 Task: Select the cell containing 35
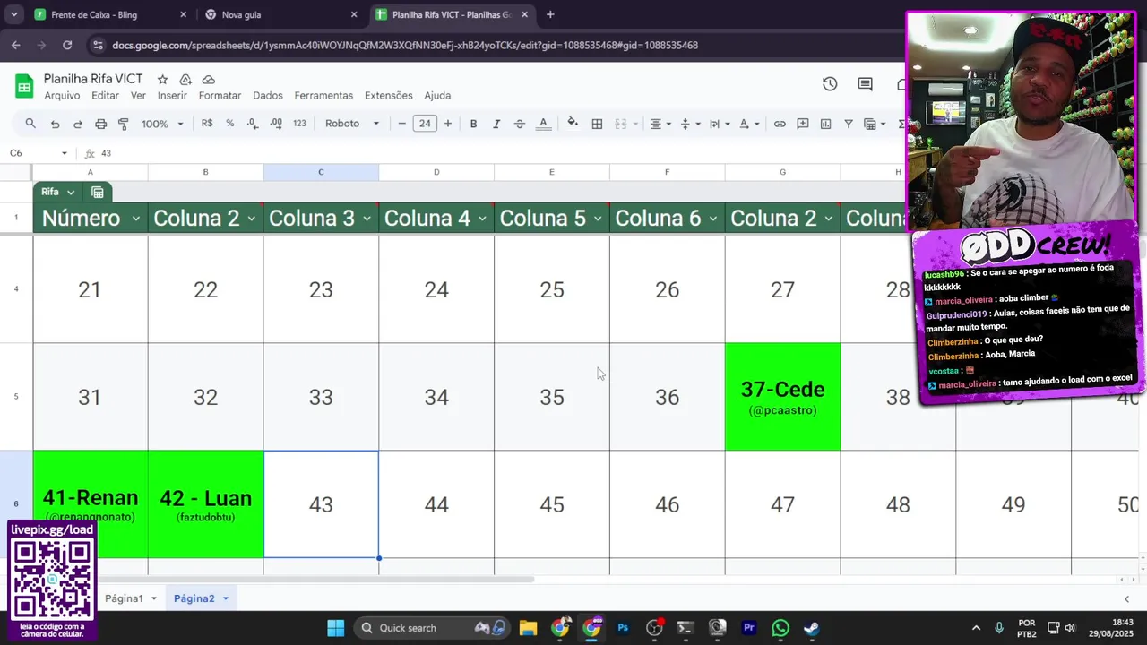(552, 396)
